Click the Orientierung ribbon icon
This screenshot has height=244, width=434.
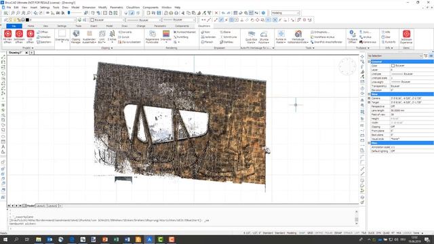(x=62, y=34)
